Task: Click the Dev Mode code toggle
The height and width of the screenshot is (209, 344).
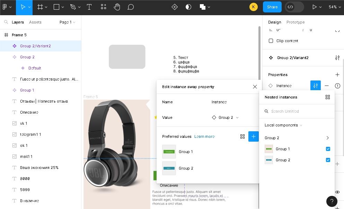Action: click(x=291, y=7)
